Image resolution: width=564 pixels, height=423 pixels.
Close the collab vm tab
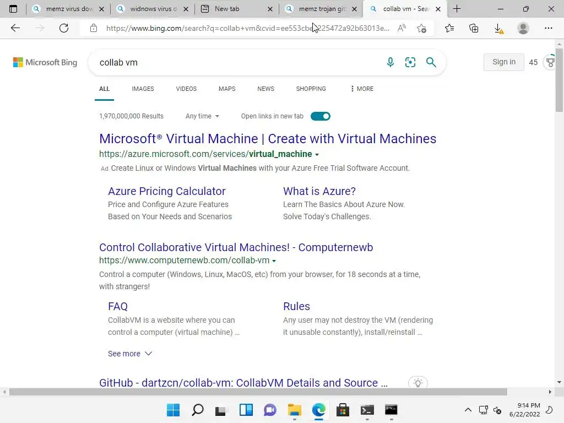point(438,9)
